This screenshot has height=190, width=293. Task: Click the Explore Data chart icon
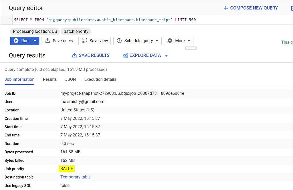[x=125, y=55]
